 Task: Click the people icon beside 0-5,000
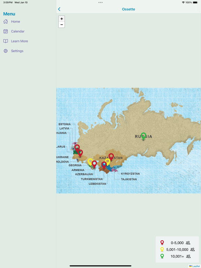188,243
